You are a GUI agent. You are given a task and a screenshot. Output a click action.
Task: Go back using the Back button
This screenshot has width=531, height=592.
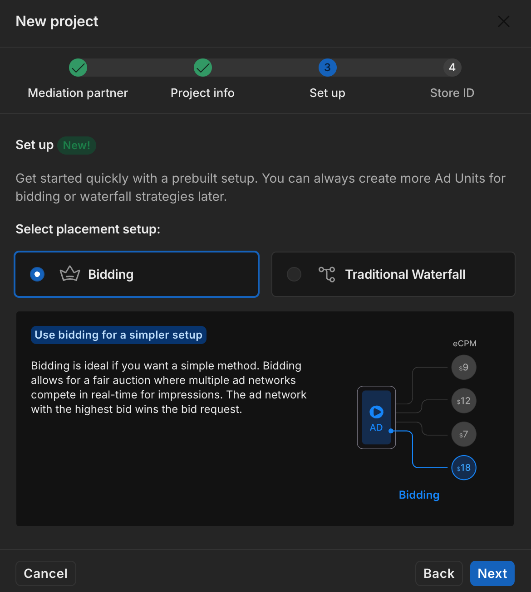pos(438,573)
